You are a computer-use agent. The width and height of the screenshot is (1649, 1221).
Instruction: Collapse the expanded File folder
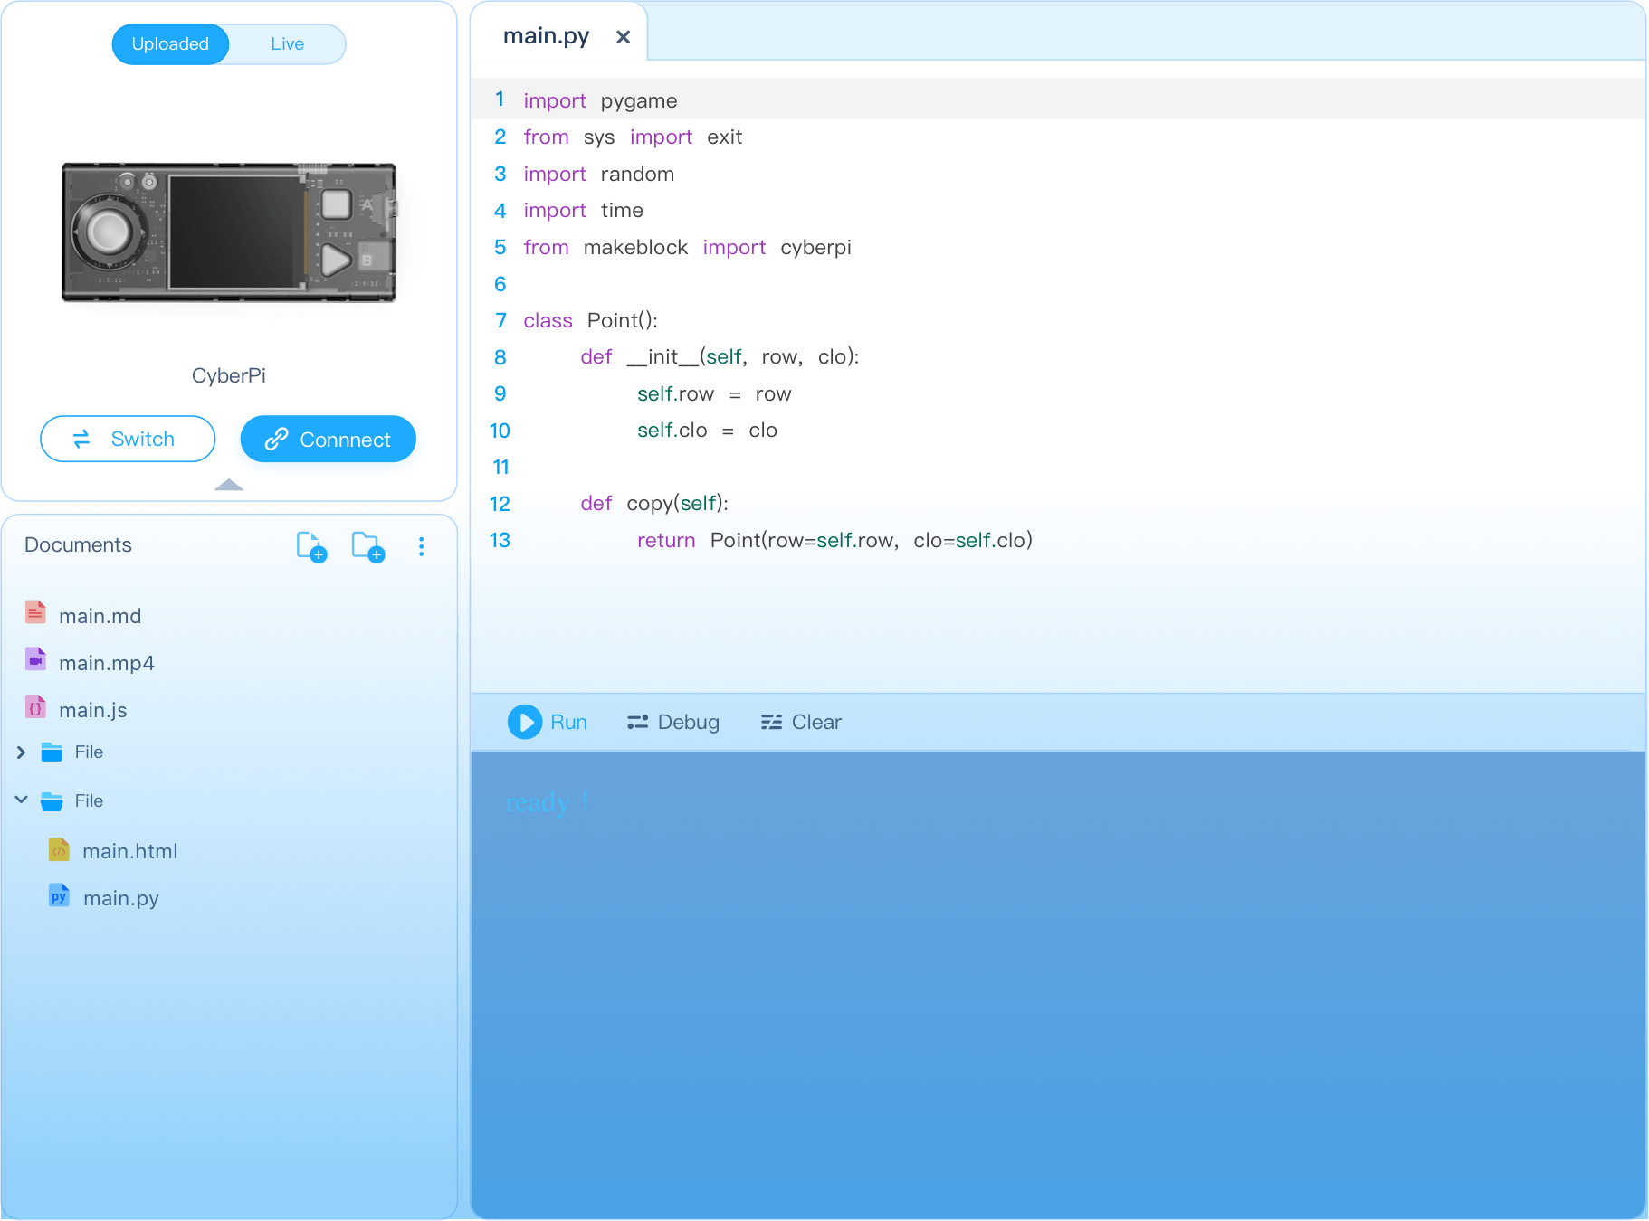pos(21,800)
